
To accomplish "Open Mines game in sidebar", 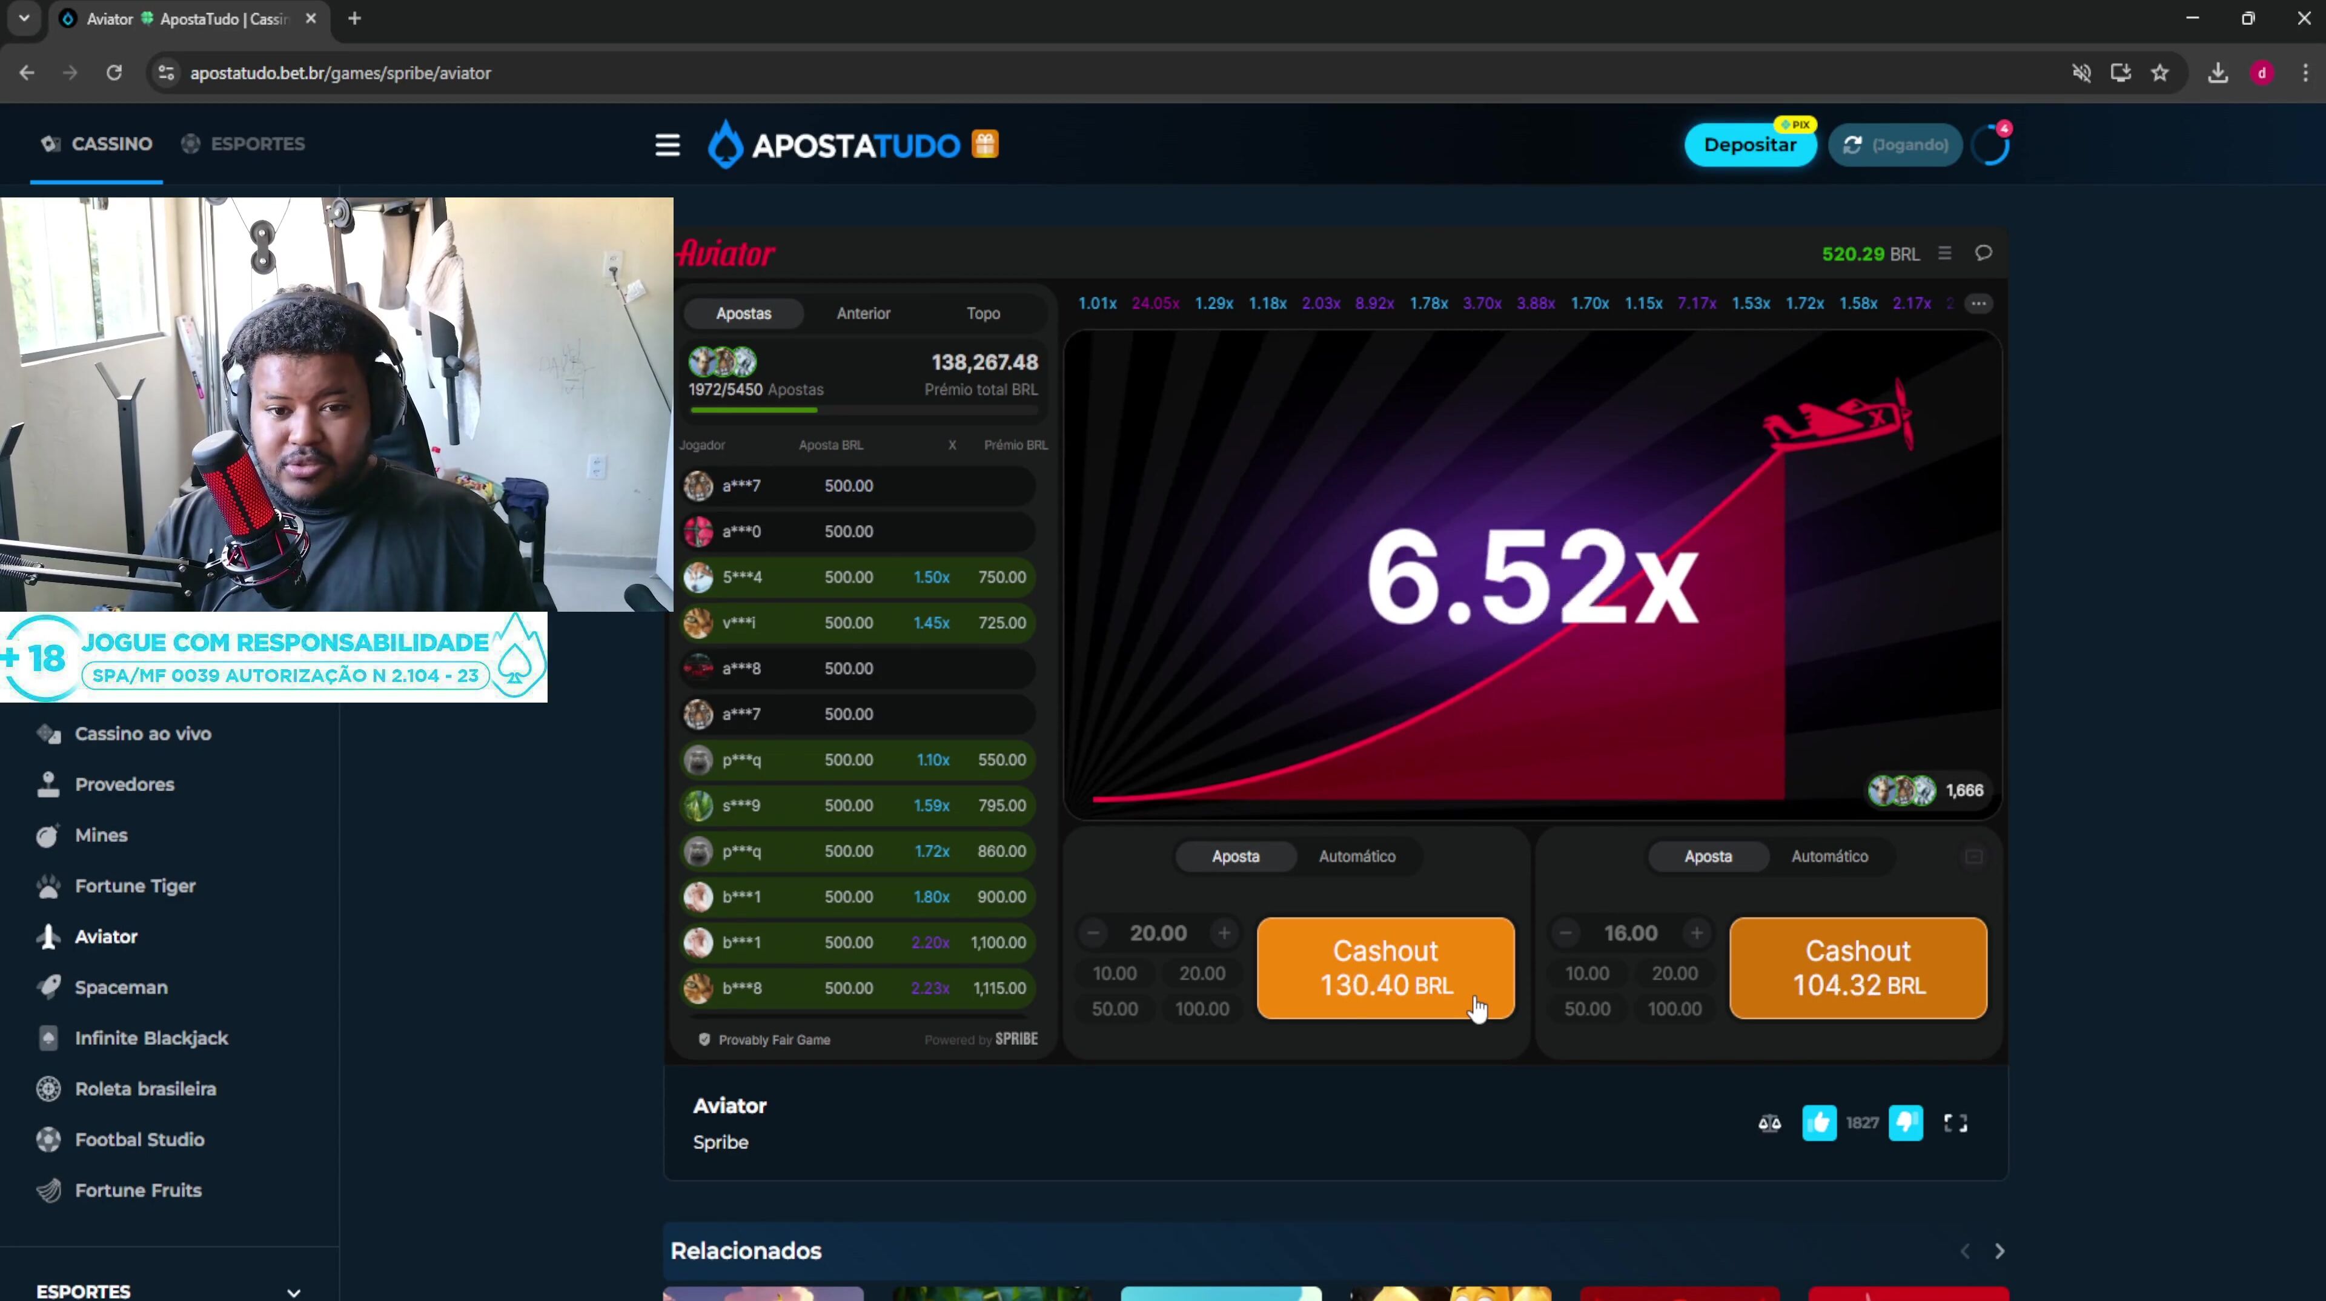I will coord(101,835).
